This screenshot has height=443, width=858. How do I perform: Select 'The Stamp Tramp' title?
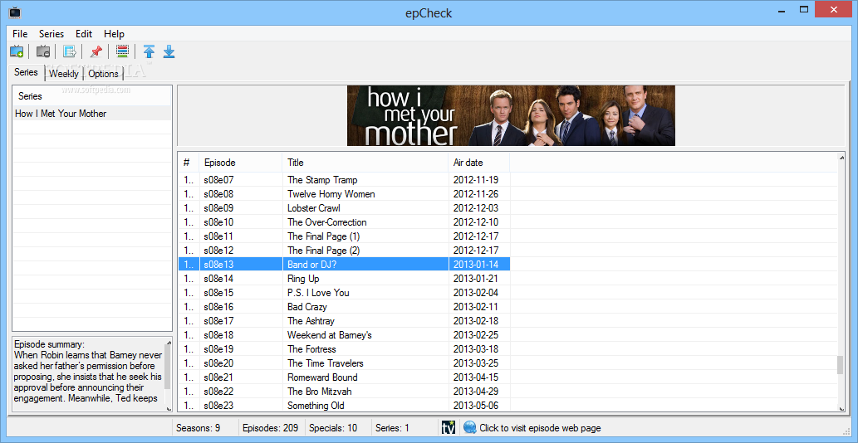pyautogui.click(x=322, y=180)
